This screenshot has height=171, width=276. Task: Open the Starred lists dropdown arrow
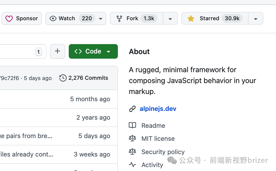tap(256, 19)
